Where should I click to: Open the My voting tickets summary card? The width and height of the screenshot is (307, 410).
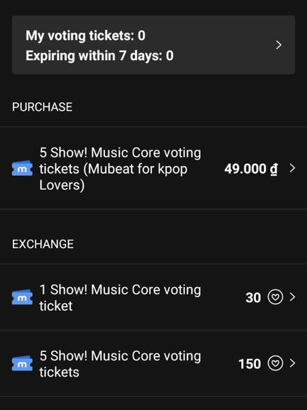coord(153,45)
